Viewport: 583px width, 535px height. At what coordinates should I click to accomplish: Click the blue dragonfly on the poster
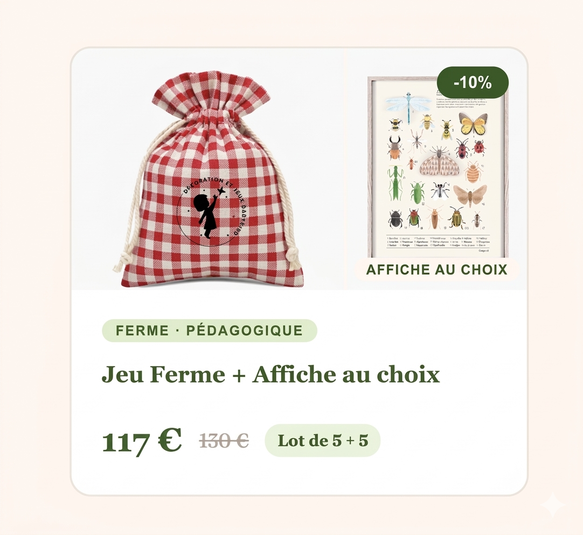point(407,104)
